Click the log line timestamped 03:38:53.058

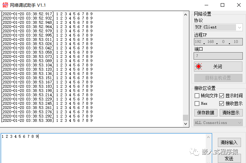click(x=47, y=52)
